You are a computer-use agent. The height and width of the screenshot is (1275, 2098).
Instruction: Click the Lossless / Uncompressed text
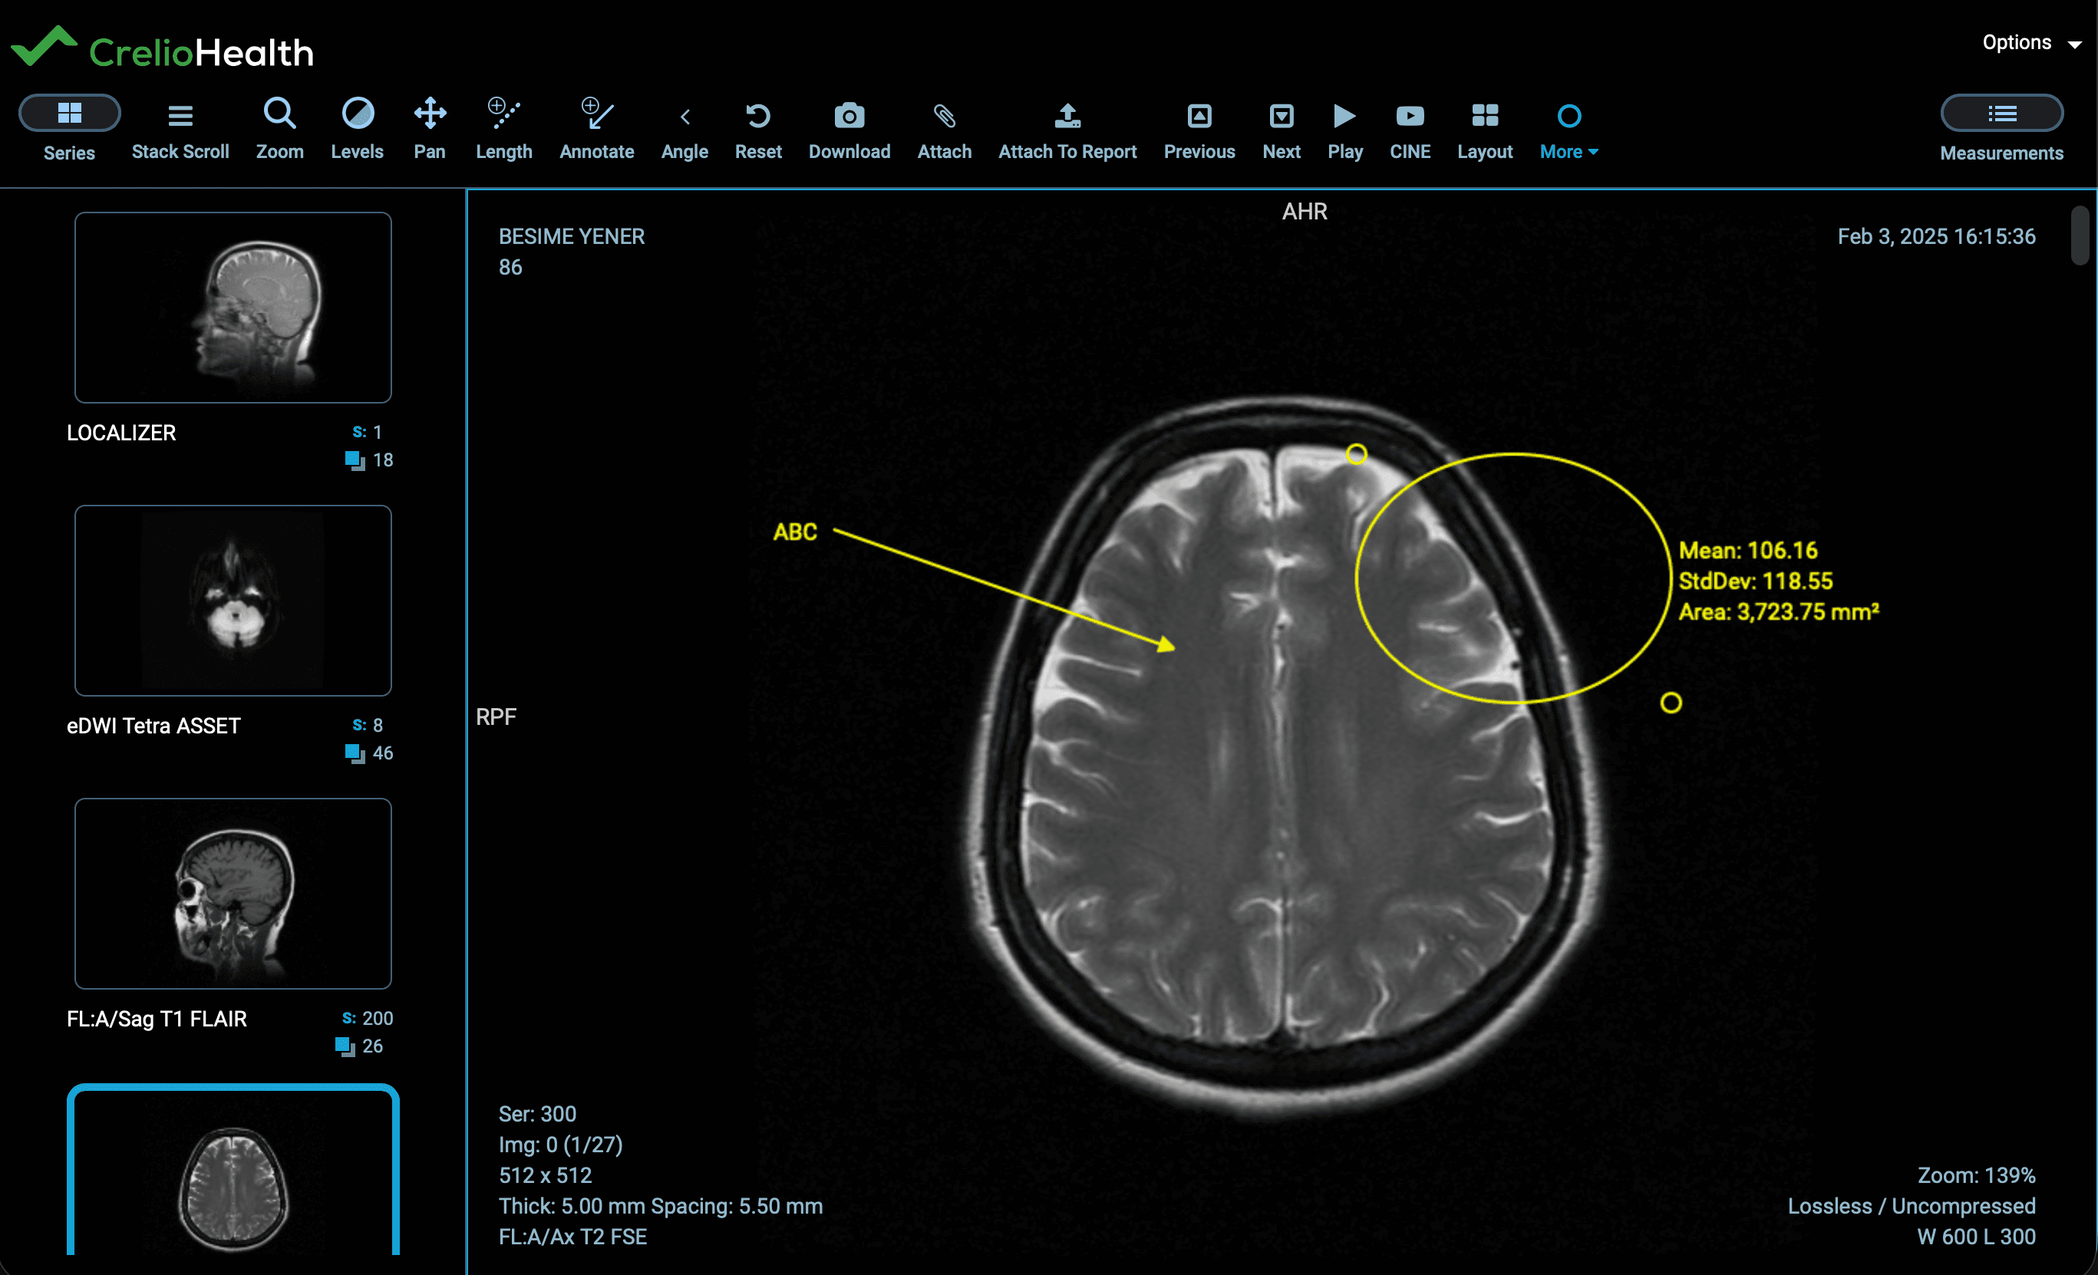[x=1912, y=1205]
